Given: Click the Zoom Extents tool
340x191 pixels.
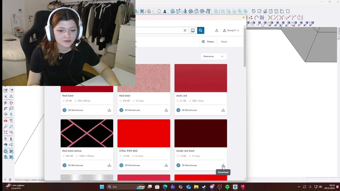Looking at the screenshot, I should click(6, 132).
